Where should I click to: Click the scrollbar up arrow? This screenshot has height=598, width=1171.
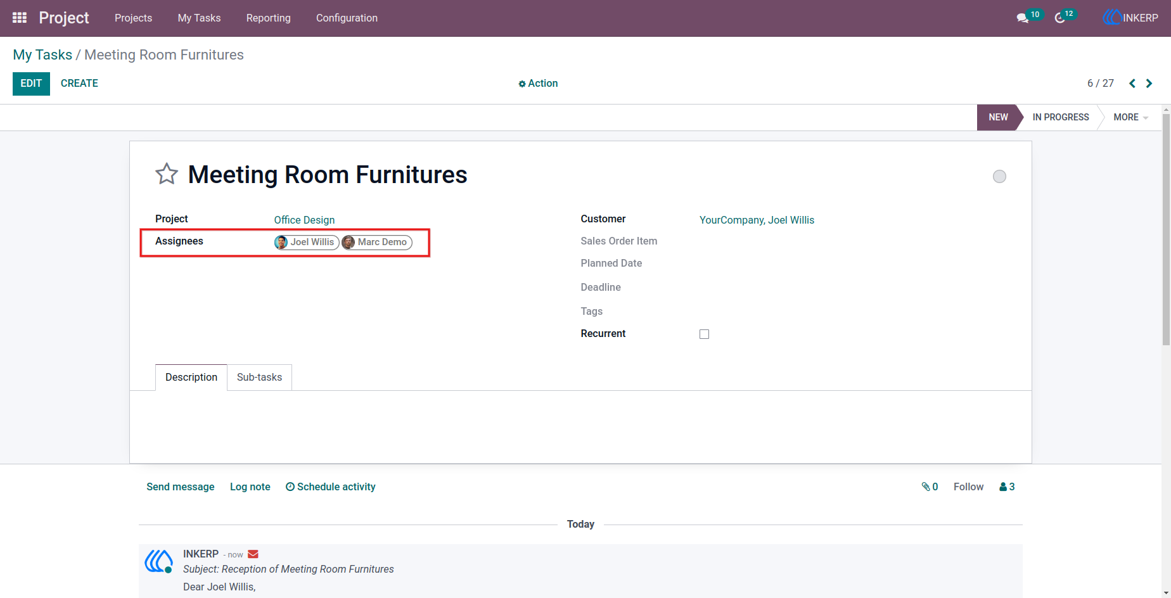coord(1166,110)
